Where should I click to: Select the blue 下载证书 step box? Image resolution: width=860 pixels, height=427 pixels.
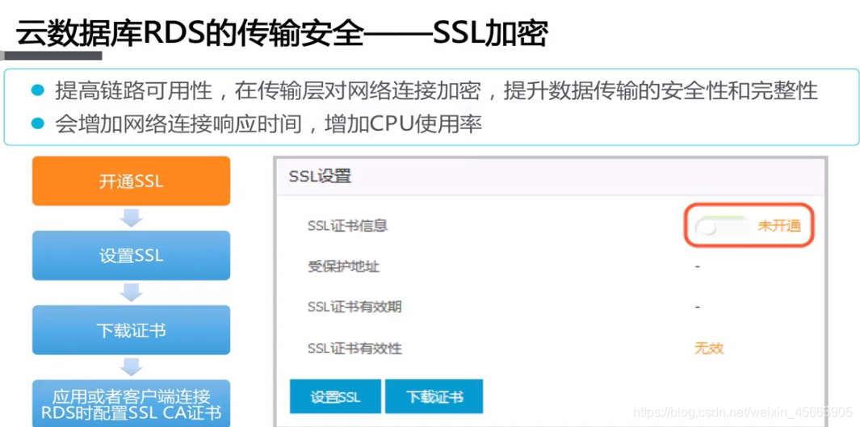[x=131, y=330]
